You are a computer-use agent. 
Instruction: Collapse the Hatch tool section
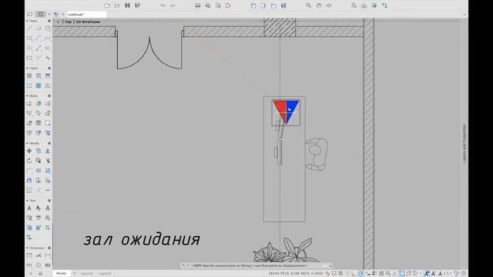tap(28, 68)
